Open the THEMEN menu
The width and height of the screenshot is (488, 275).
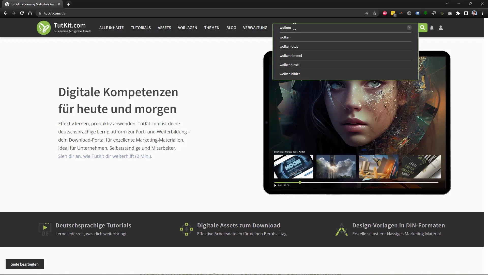pos(211,28)
